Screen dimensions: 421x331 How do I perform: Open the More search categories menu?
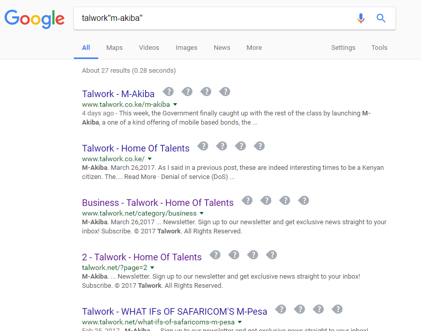254,48
